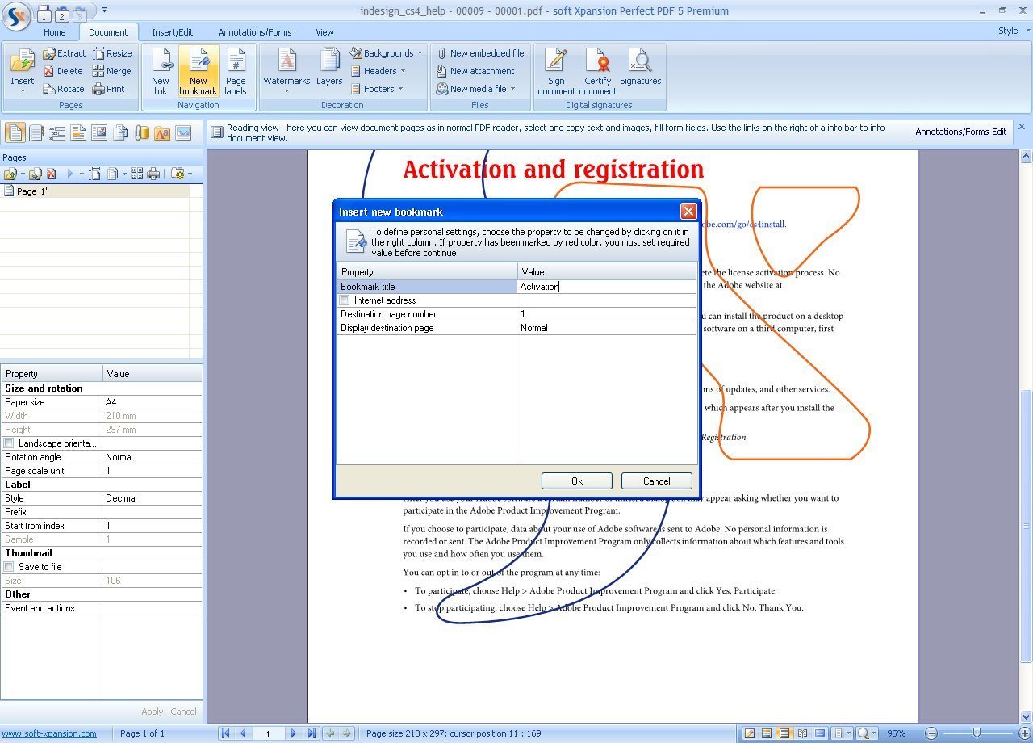
Task: Select the attachments panel icon with paperclip
Action: 141,132
